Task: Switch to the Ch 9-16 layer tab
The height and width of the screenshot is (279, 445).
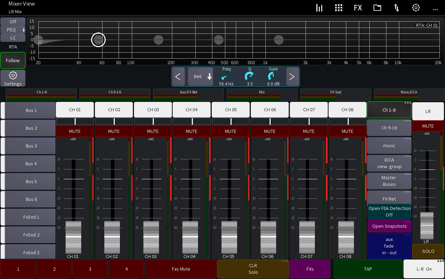Action: coord(389,128)
